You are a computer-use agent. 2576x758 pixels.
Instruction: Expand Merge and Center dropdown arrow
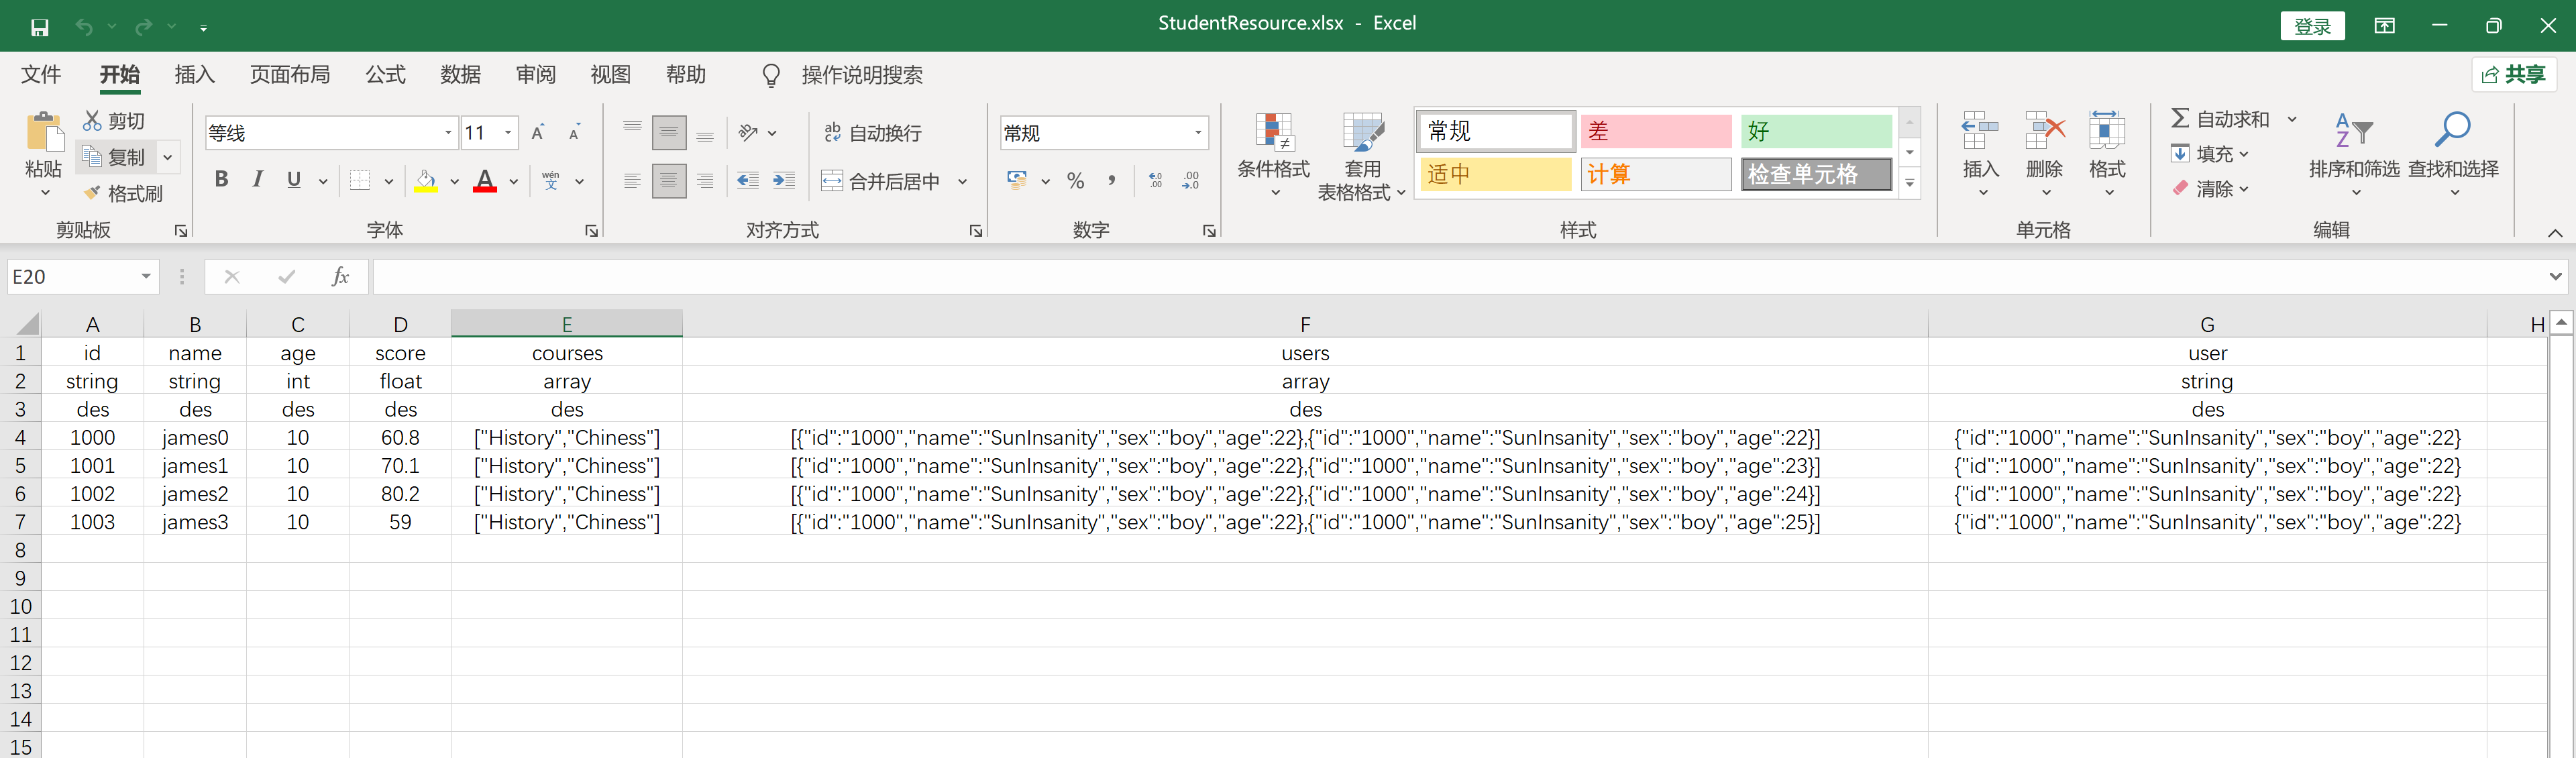[x=963, y=182]
